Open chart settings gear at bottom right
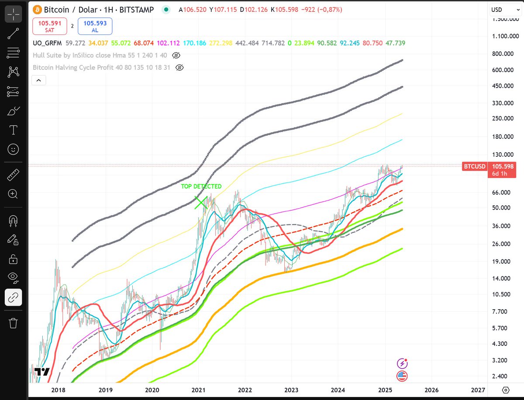The image size is (524, 400). (x=506, y=390)
